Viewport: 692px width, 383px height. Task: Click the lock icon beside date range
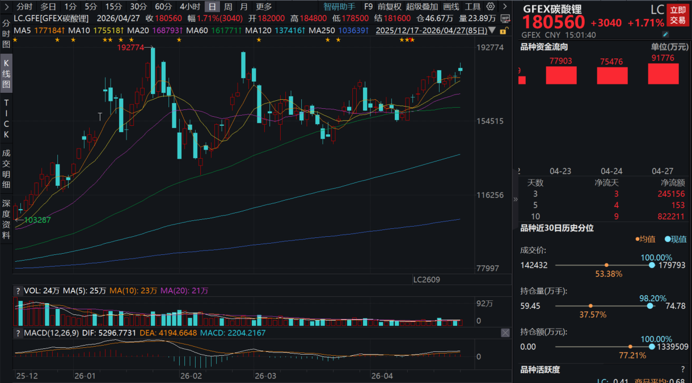tap(504, 29)
